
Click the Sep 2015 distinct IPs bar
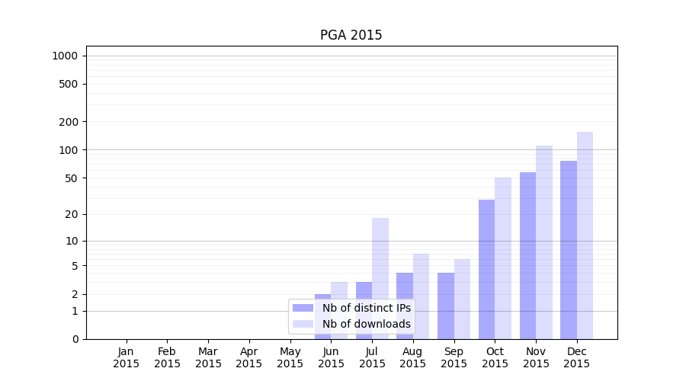tap(445, 305)
